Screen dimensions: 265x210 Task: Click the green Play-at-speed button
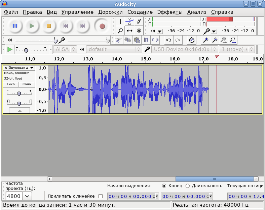pyautogui.click(x=10, y=50)
